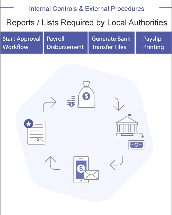Click the small arrow from bank to banknote
Screen dimensions: 172x215
point(141,135)
